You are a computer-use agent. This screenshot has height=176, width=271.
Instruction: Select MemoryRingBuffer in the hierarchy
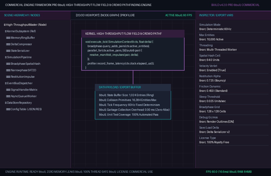click(21, 38)
